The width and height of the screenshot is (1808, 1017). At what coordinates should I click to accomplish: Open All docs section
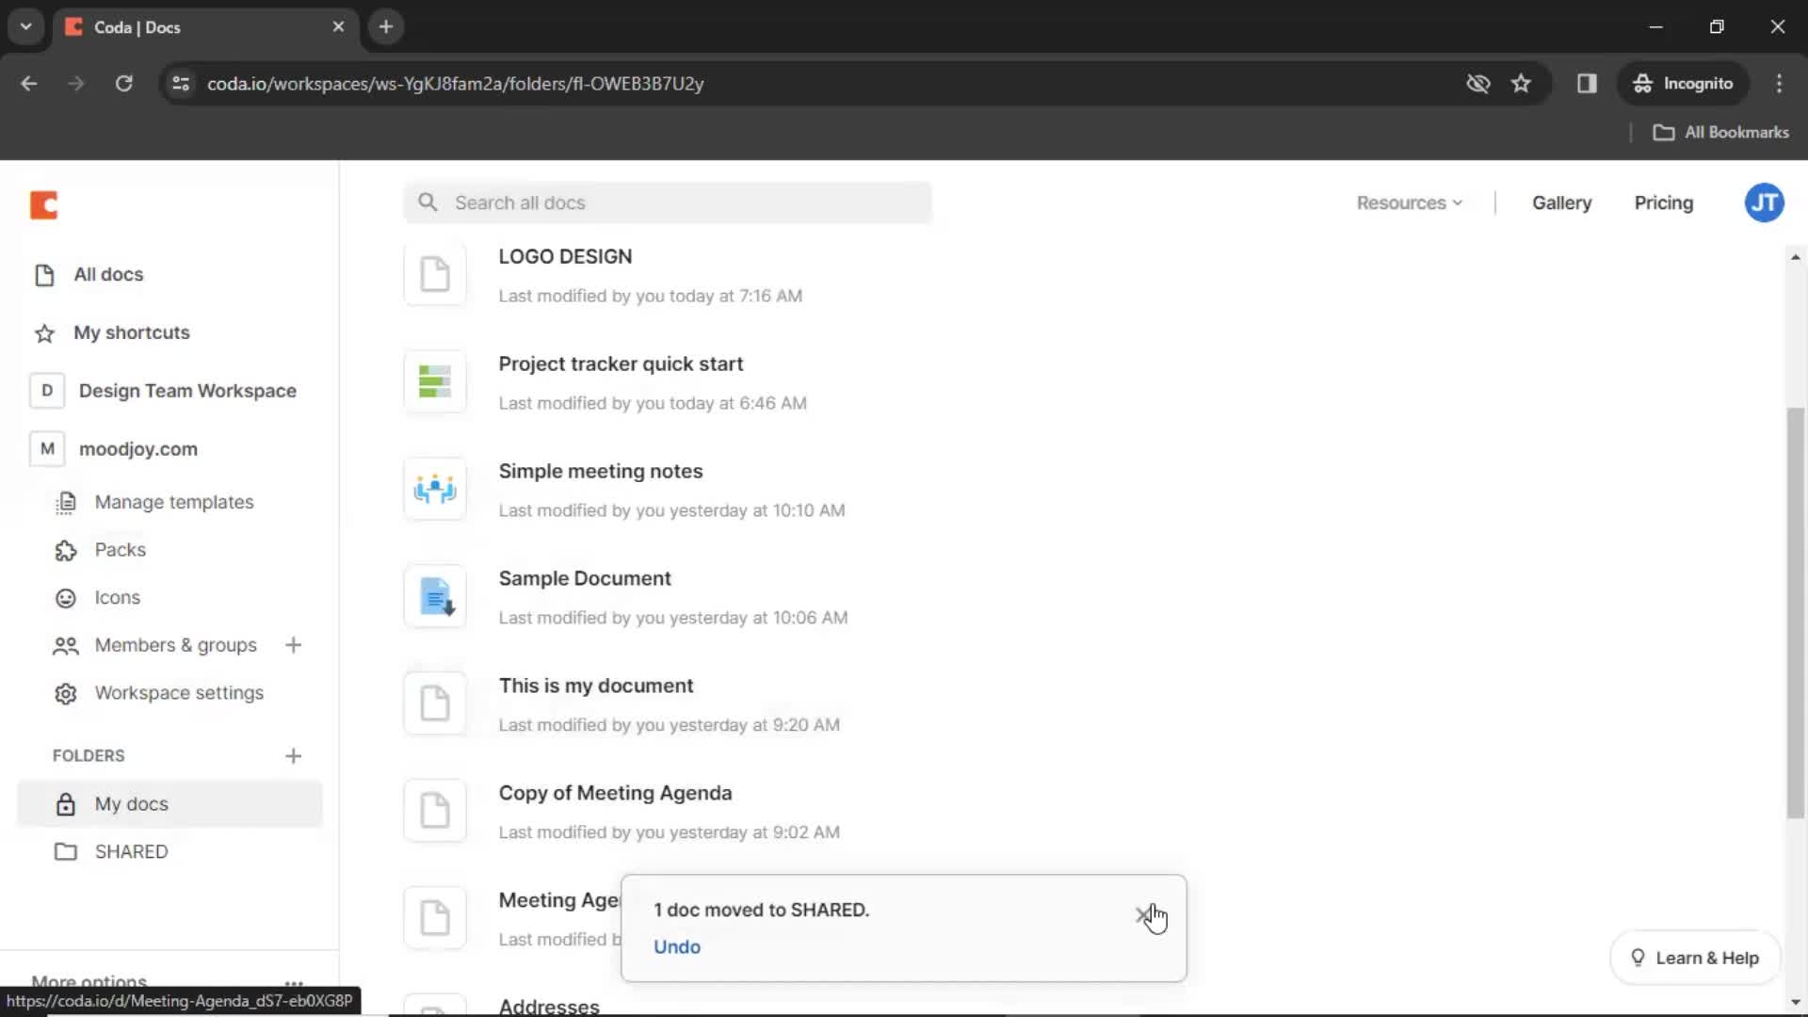point(108,273)
